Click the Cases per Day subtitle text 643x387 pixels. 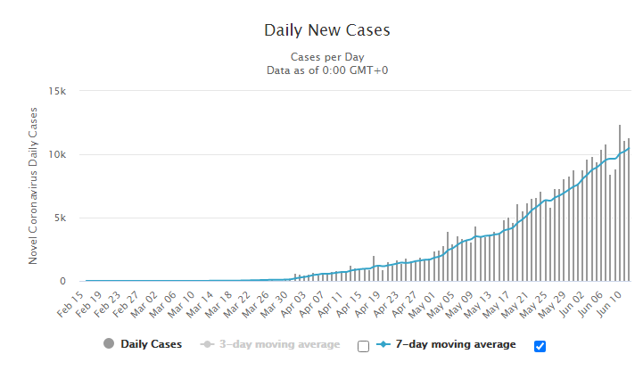pyautogui.click(x=327, y=57)
